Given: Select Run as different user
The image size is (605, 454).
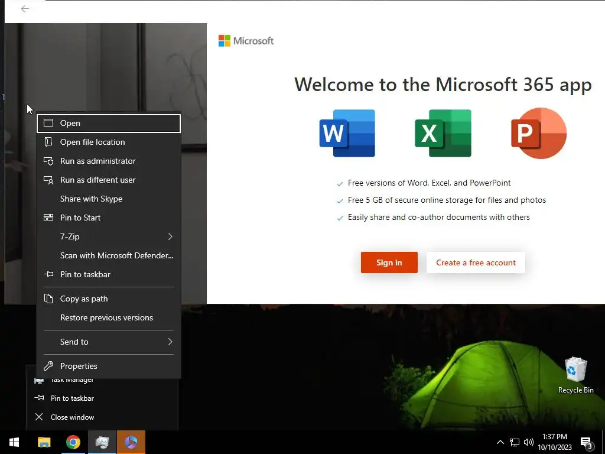Looking at the screenshot, I should pos(109,180).
